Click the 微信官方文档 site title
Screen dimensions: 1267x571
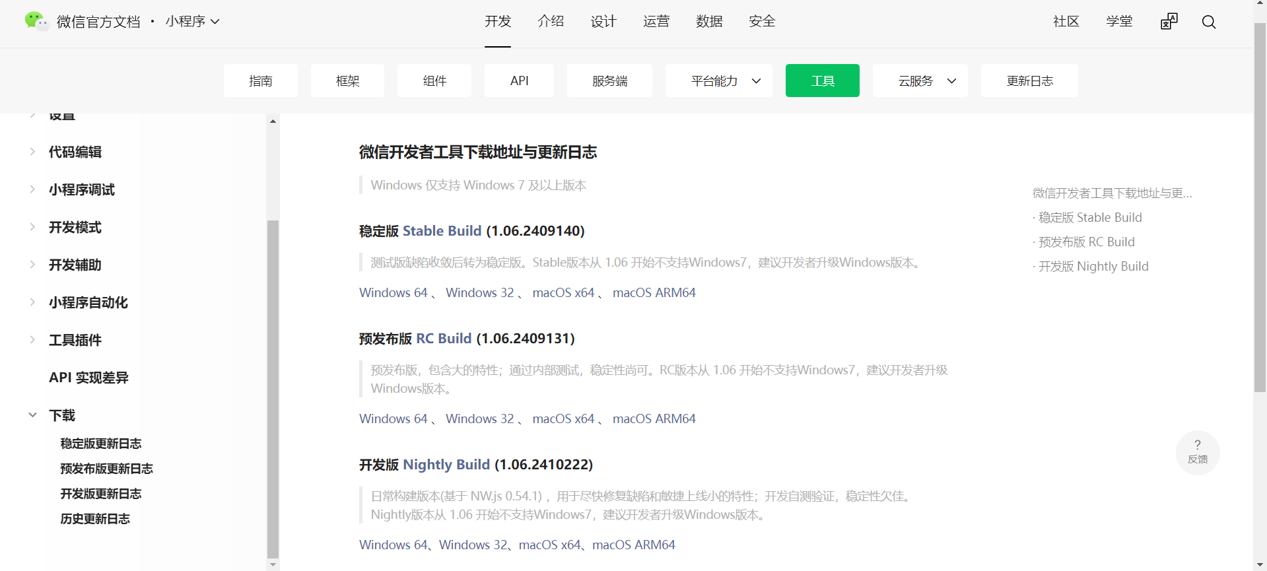(x=98, y=22)
